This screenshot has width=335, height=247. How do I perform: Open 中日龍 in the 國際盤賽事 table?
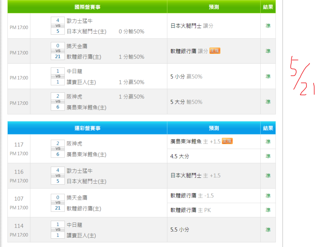(x=74, y=71)
